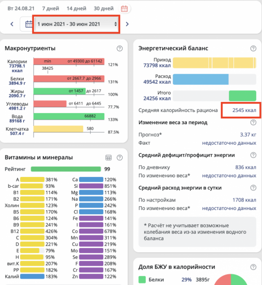
Task: Click the Вт 24.08.21 date label
Action: pos(21,8)
